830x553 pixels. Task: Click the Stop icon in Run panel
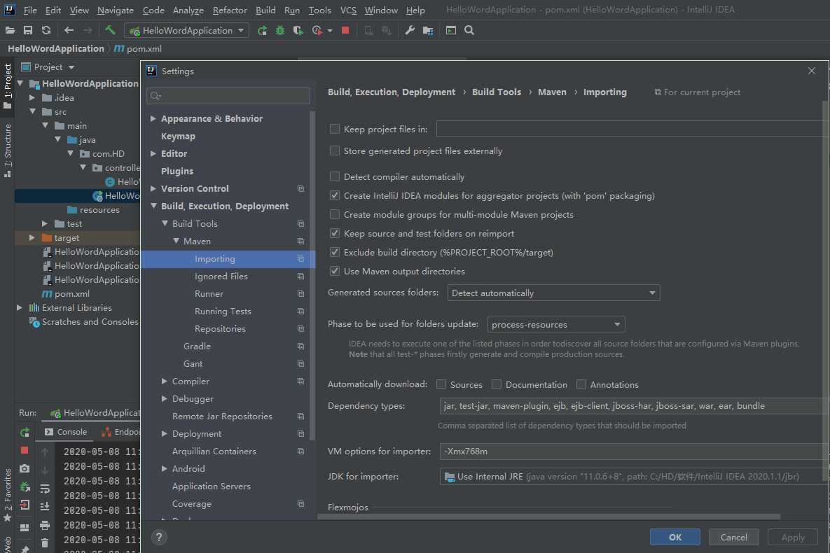coord(25,450)
